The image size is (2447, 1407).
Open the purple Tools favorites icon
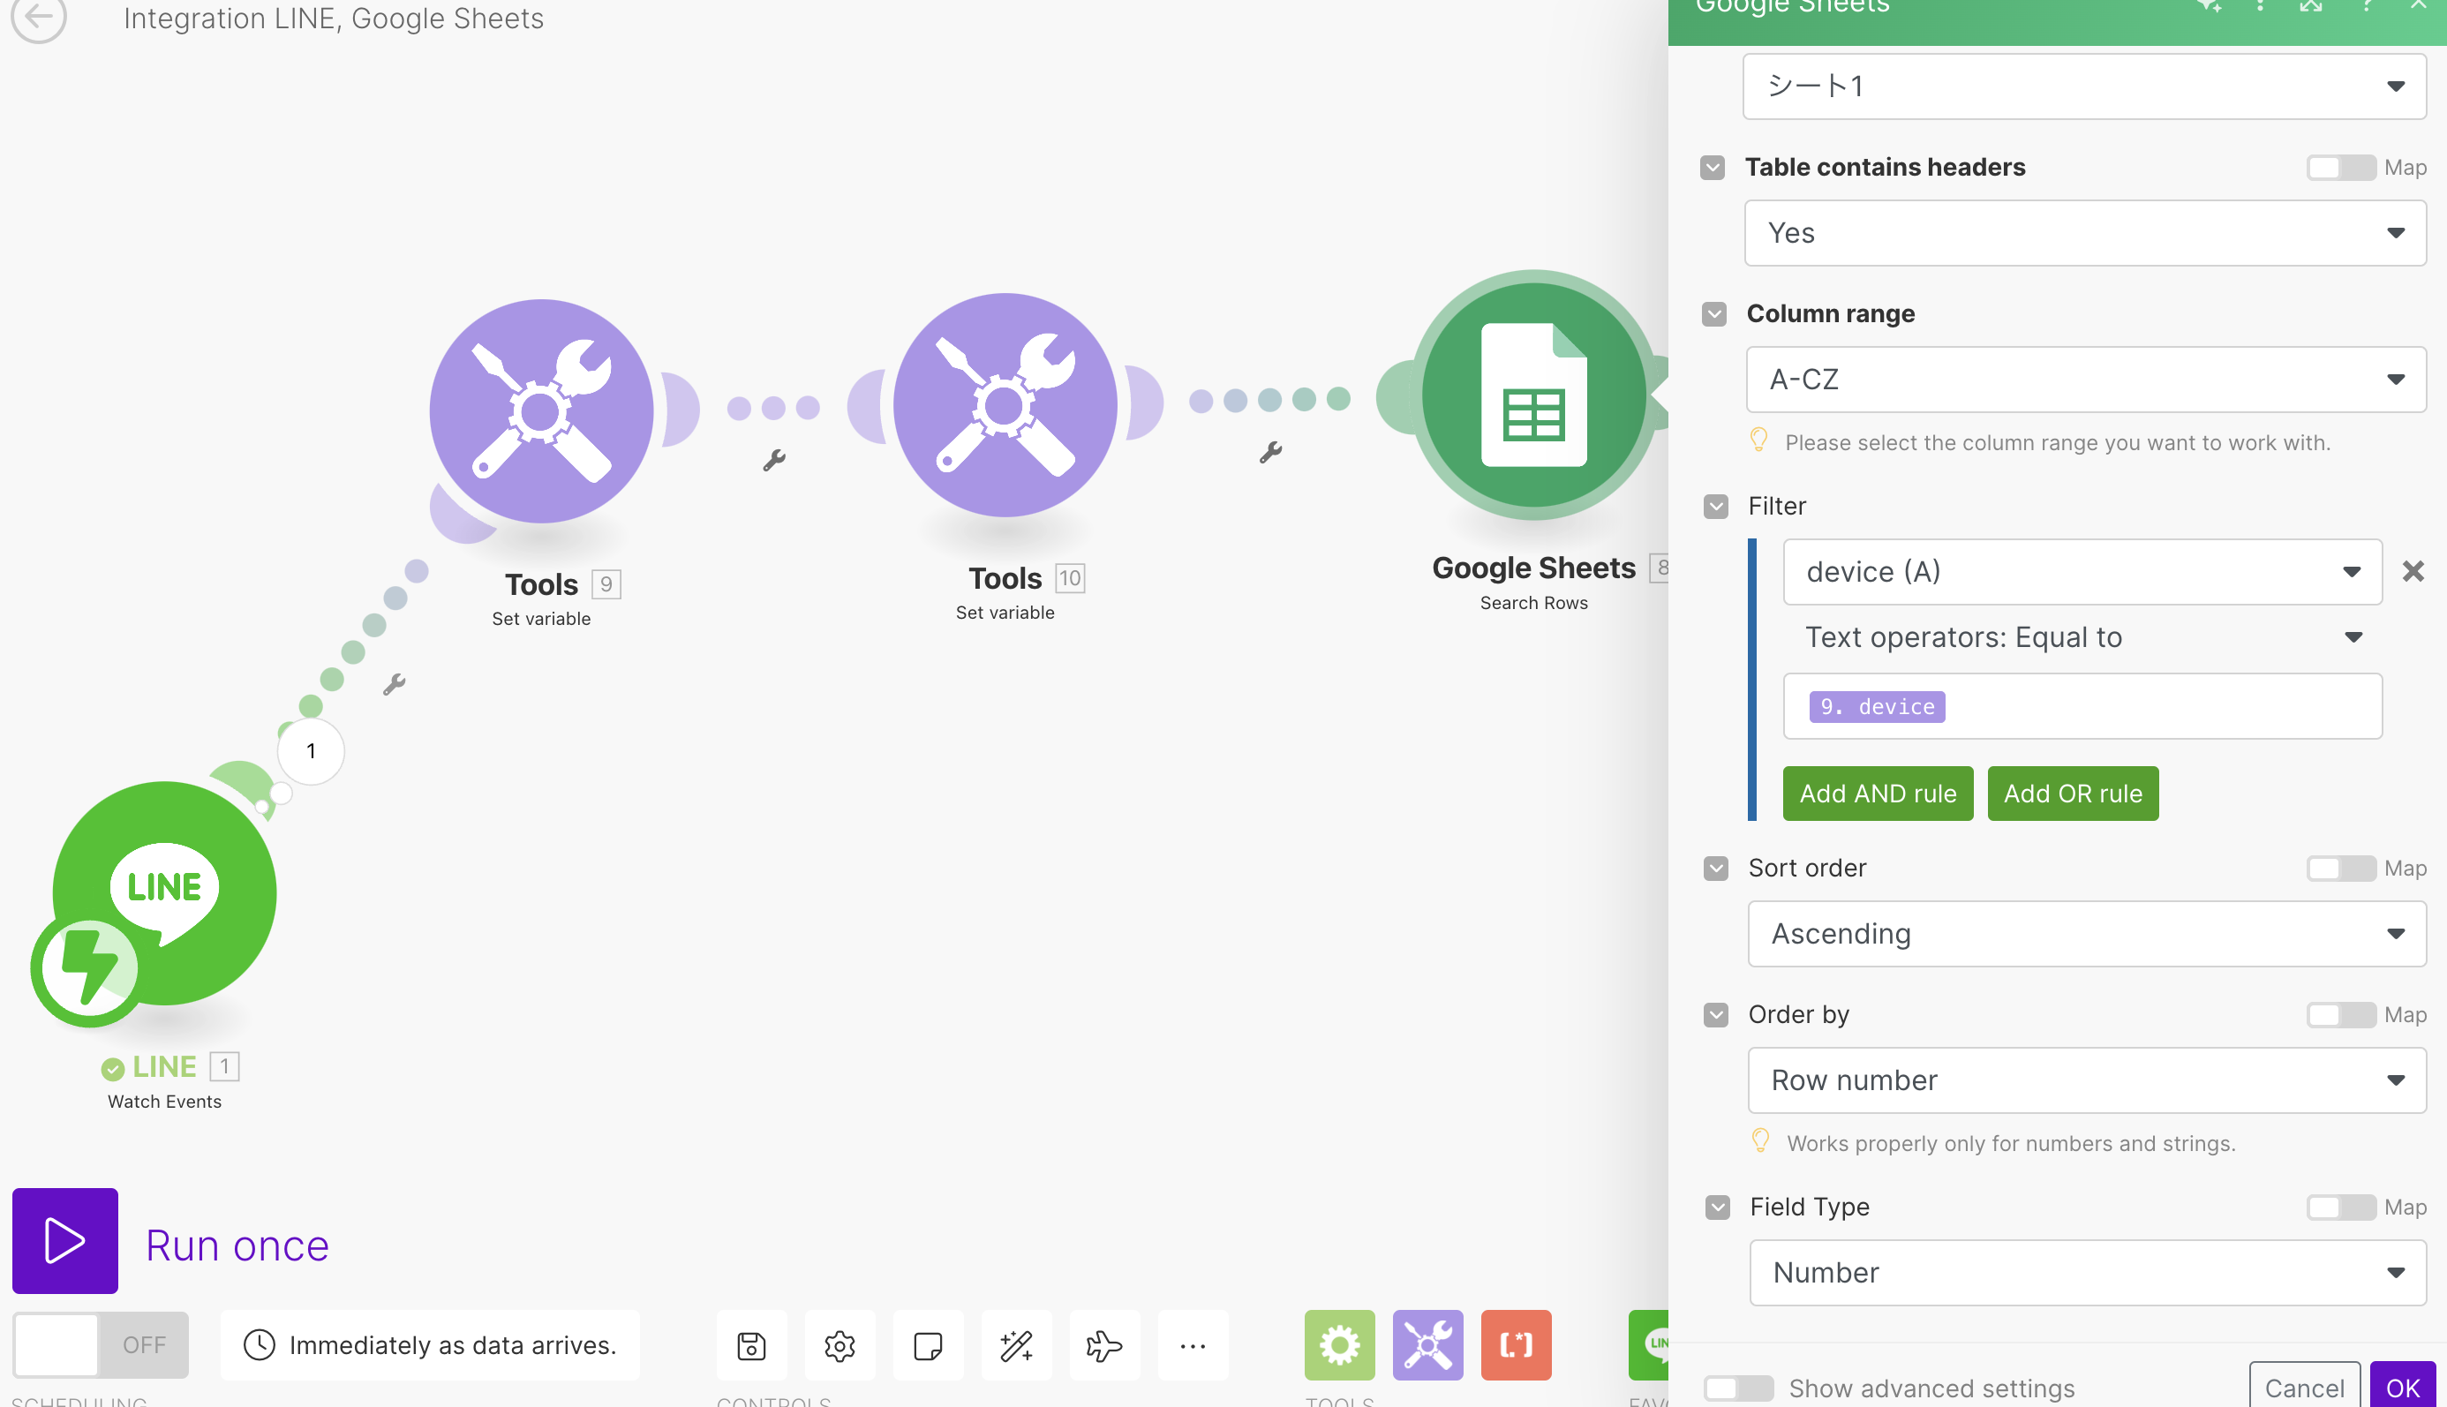(x=1427, y=1345)
